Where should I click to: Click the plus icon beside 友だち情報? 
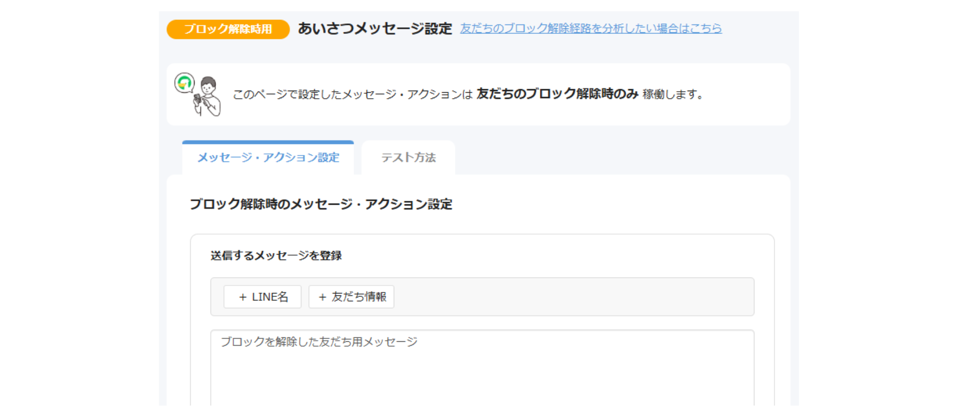[322, 297]
